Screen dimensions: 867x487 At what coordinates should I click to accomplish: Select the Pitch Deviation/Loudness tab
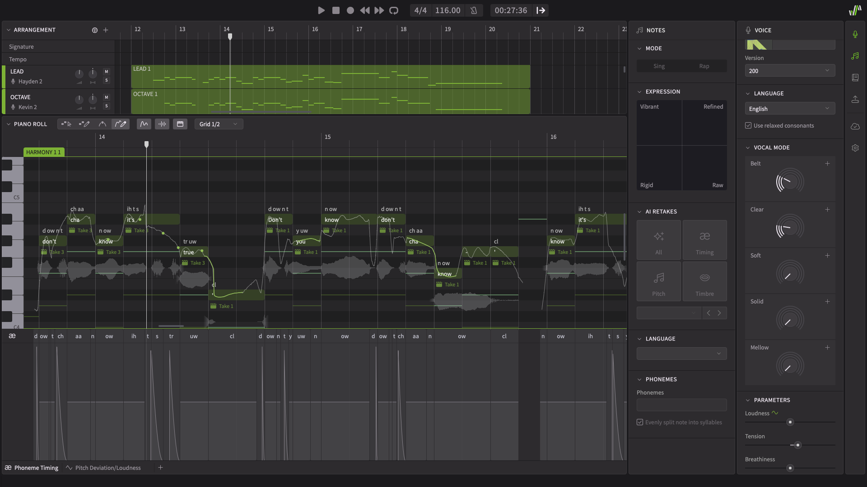107,468
